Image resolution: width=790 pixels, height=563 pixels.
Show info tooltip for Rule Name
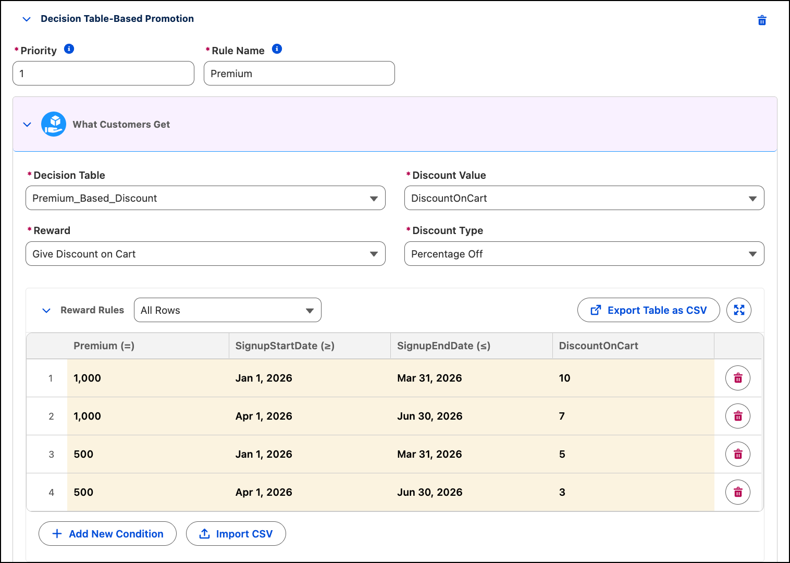[x=277, y=49]
